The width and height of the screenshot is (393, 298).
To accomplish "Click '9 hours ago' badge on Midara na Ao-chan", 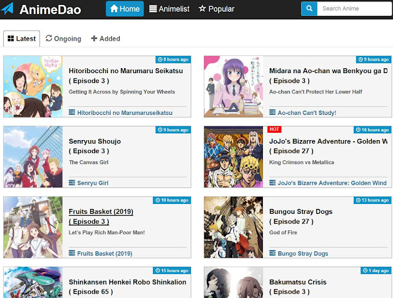I will [x=374, y=60].
